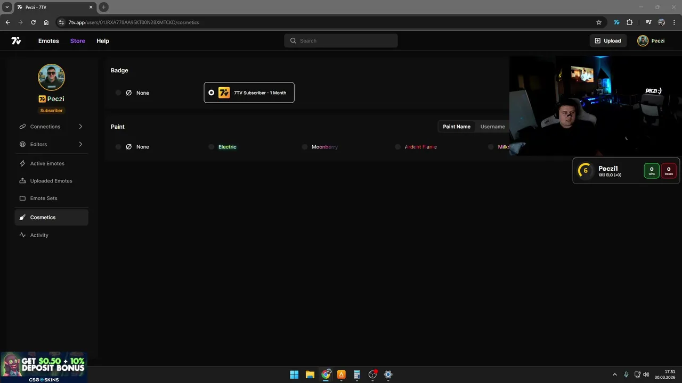Open the tab search dropdown arrow
682x383 pixels.
pyautogui.click(x=7, y=7)
